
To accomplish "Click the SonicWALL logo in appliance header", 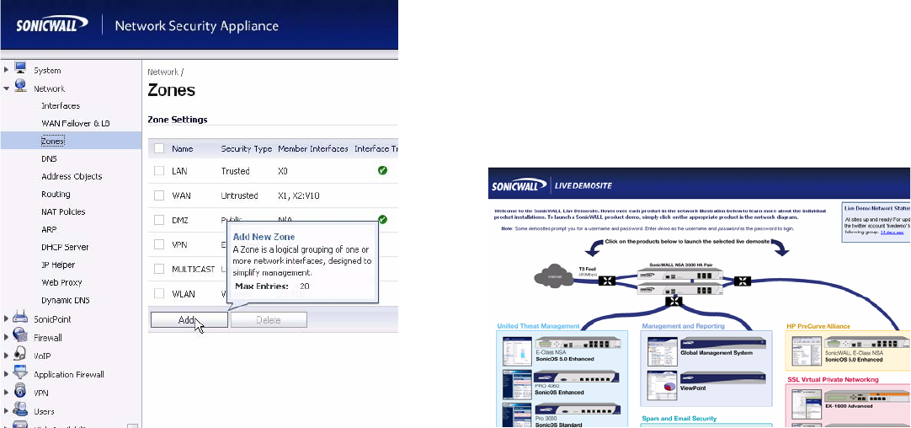I will coord(52,24).
